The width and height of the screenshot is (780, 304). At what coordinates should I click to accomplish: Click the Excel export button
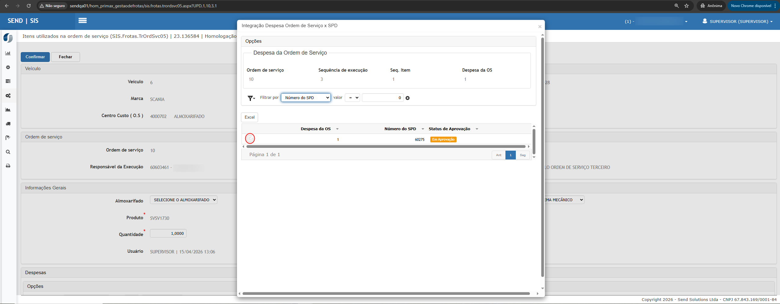click(250, 117)
